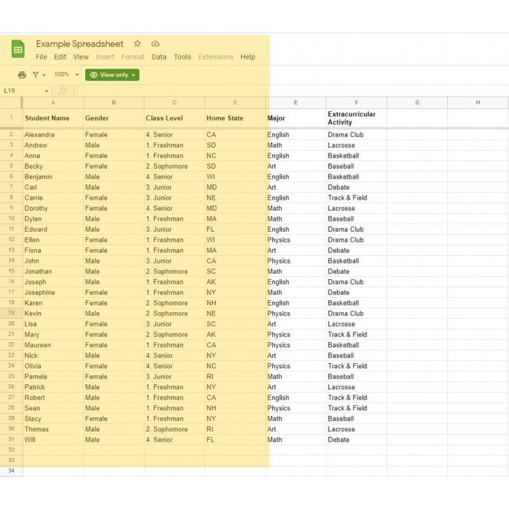
Task: Open the name box dropdown arrow
Action: coord(46,91)
